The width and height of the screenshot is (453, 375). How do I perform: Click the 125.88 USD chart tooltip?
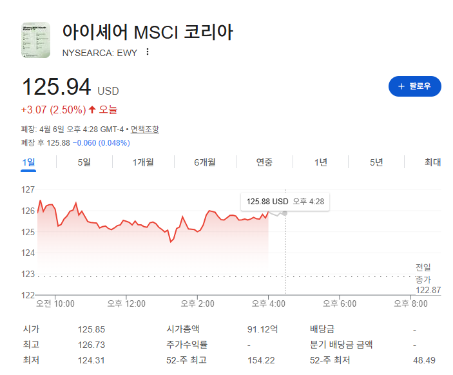click(285, 202)
